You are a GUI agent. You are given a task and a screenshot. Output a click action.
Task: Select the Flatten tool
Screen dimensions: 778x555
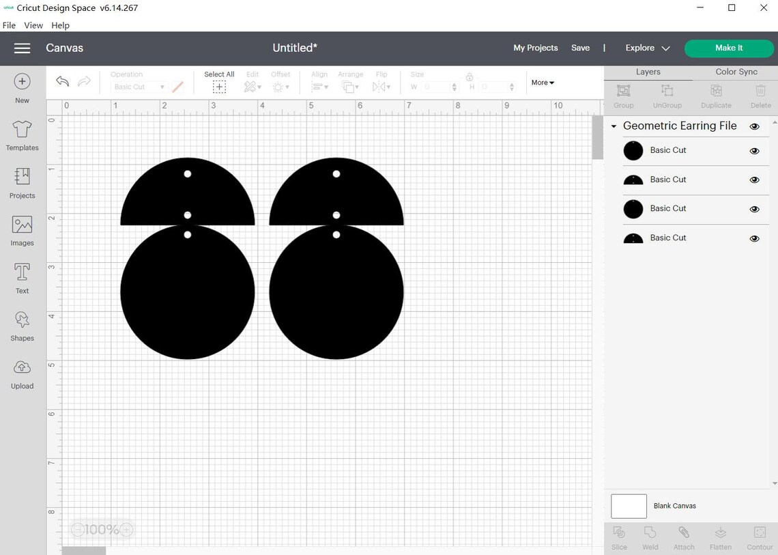pyautogui.click(x=720, y=537)
